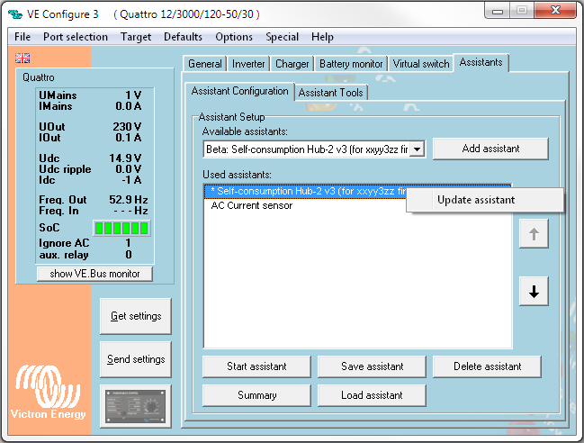Switch to the Assistant Tools tab
Image resolution: width=584 pixels, height=443 pixels.
(331, 93)
